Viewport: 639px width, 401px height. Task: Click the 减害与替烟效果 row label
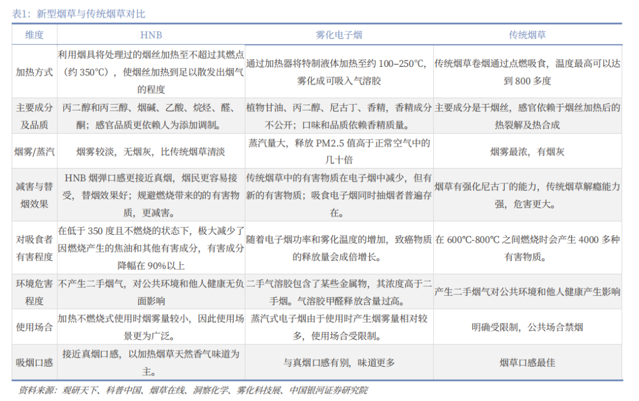[34, 195]
